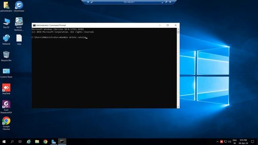Select the Network desktop icon

coord(6,39)
